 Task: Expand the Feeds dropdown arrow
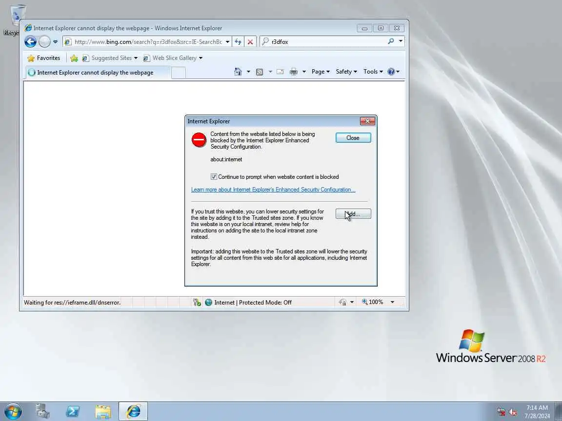[x=270, y=72]
